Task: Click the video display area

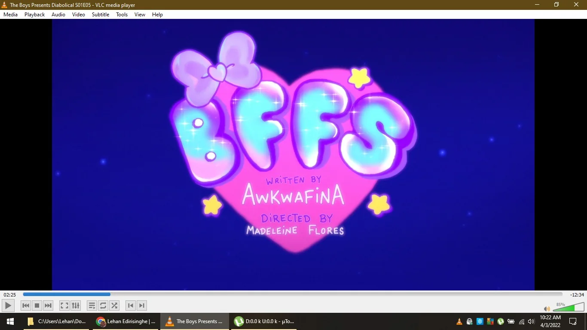Action: 293,155
